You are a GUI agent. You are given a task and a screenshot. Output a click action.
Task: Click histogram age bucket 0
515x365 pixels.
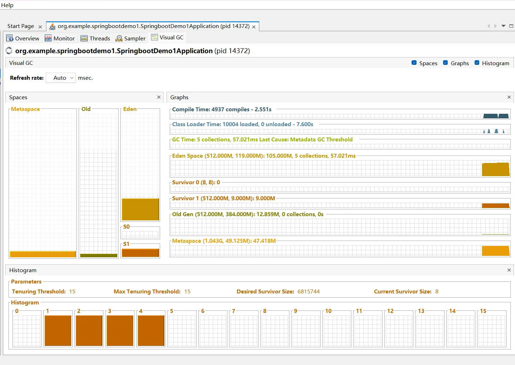pos(27,330)
